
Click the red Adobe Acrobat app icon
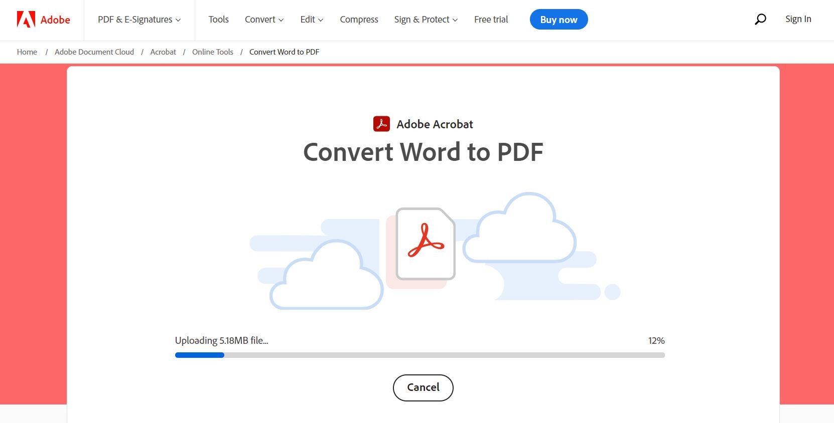[381, 124]
